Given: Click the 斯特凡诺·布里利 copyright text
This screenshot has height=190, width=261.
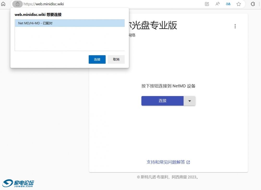Looking at the screenshot, I should pyautogui.click(x=168, y=177).
